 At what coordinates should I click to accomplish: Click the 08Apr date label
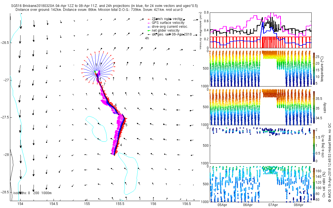point(299,205)
